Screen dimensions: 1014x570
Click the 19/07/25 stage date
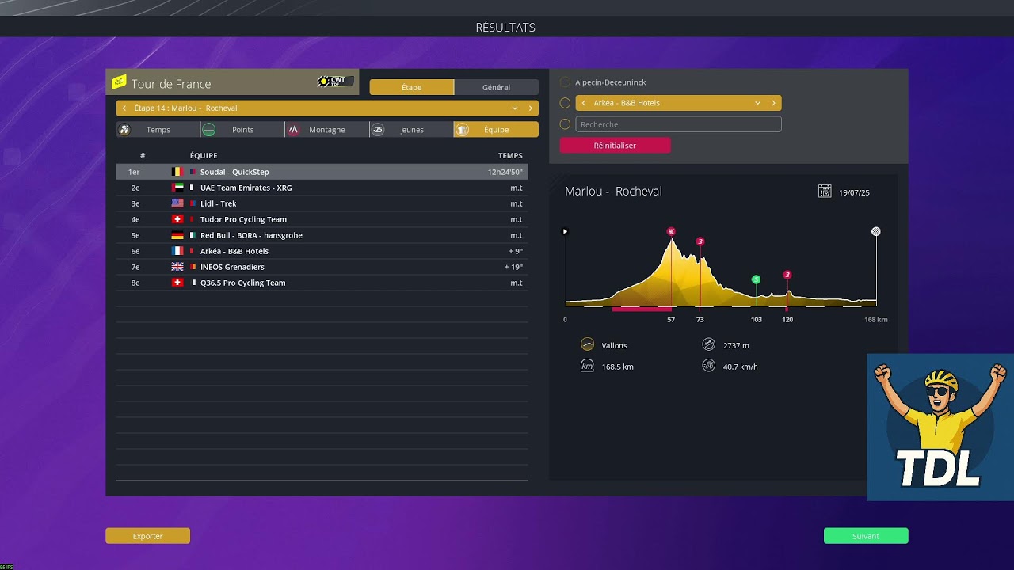point(854,192)
